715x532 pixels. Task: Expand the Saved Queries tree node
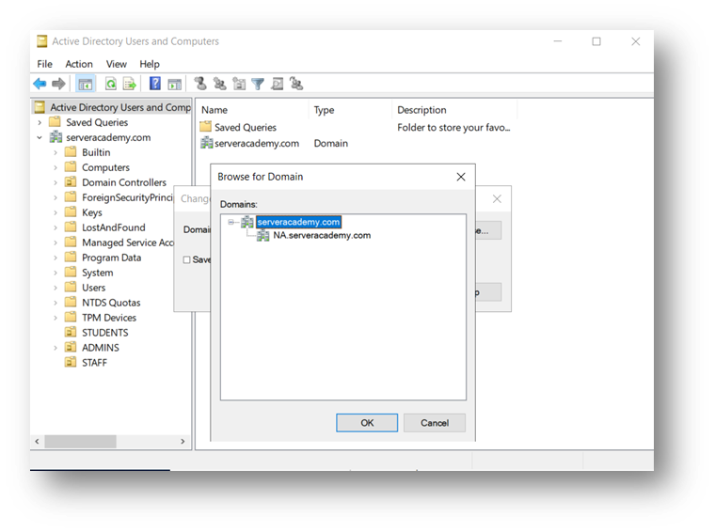40,122
